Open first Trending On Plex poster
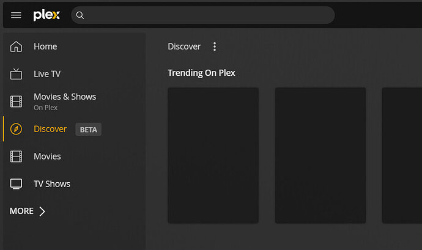Viewport: 422px width, 250px height. coord(213,155)
